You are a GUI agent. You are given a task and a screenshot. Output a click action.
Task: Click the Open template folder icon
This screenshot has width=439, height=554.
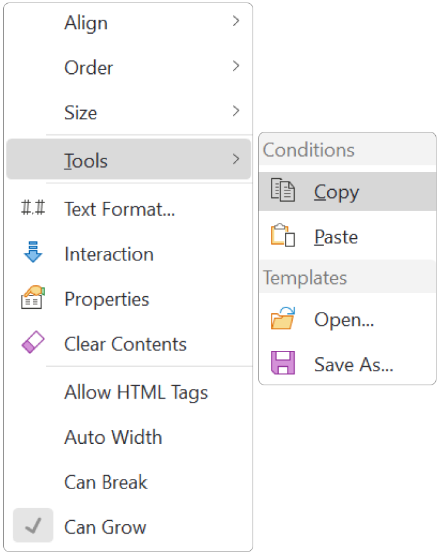(x=283, y=319)
